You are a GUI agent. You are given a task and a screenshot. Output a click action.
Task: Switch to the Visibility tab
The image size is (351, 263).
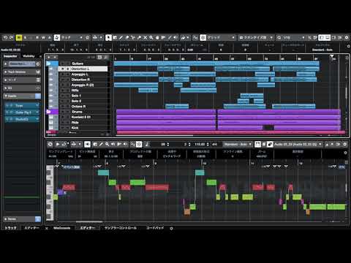29,56
